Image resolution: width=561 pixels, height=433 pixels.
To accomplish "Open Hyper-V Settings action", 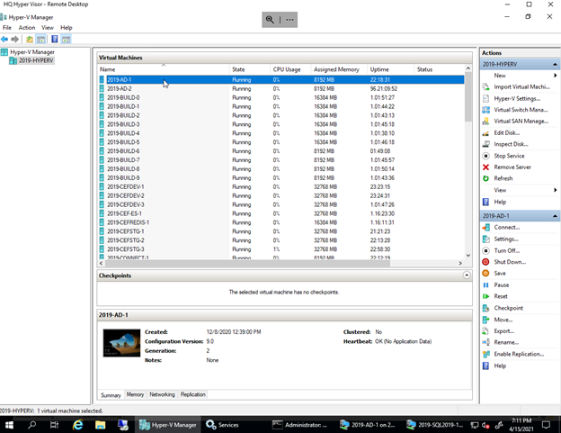I will coord(517,98).
